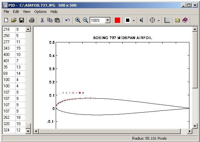Select the cell with value 12
200x142 pixels.
coord(21,130)
